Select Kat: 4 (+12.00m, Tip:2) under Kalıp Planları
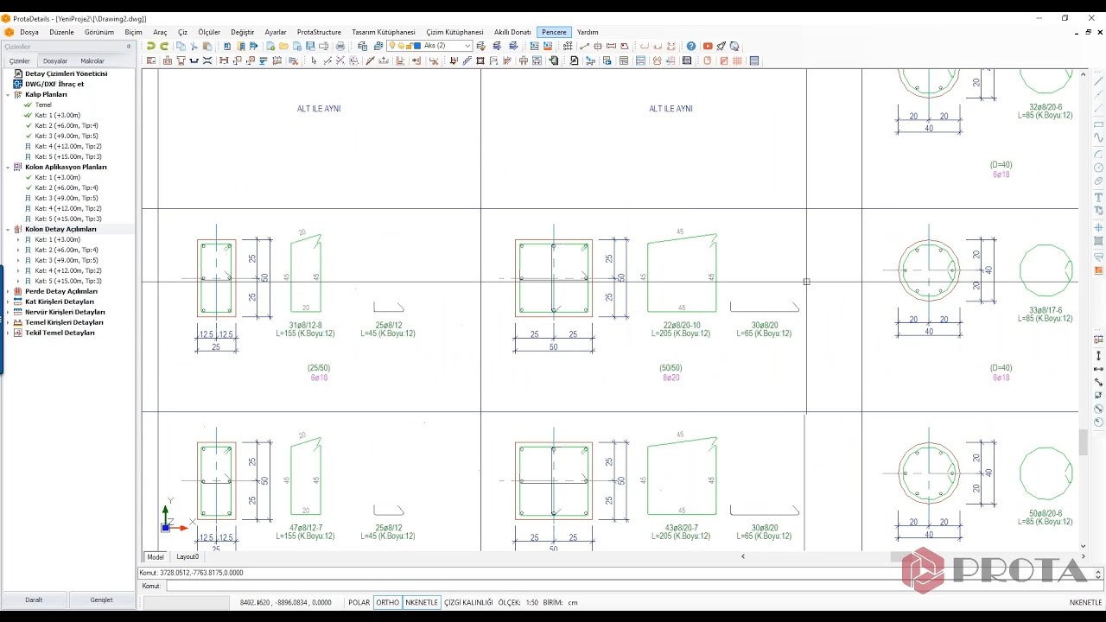The image size is (1106, 622). point(68,146)
